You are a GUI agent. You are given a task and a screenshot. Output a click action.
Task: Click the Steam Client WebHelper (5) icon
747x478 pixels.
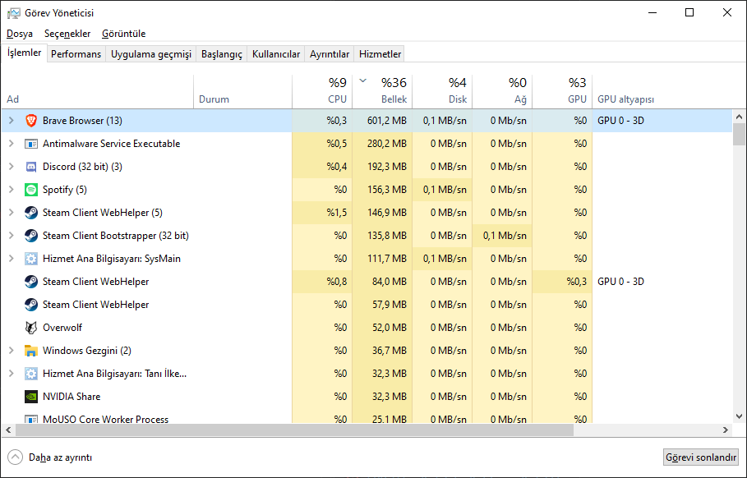pos(31,213)
